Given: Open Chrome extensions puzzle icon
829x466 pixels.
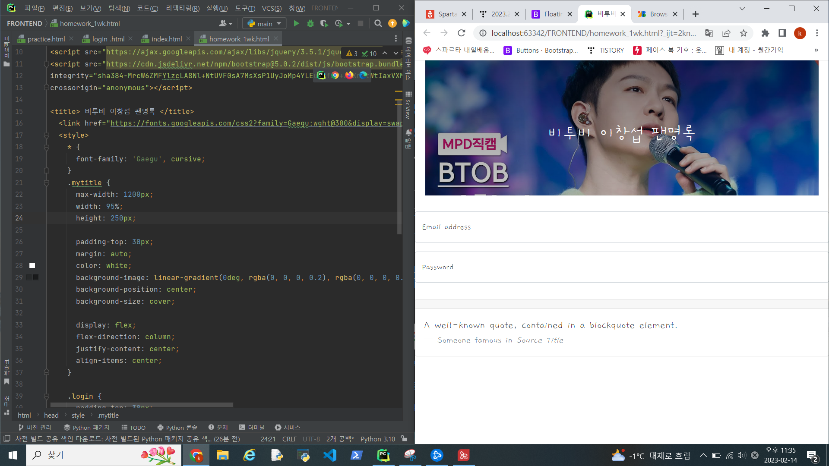Looking at the screenshot, I should [x=765, y=33].
